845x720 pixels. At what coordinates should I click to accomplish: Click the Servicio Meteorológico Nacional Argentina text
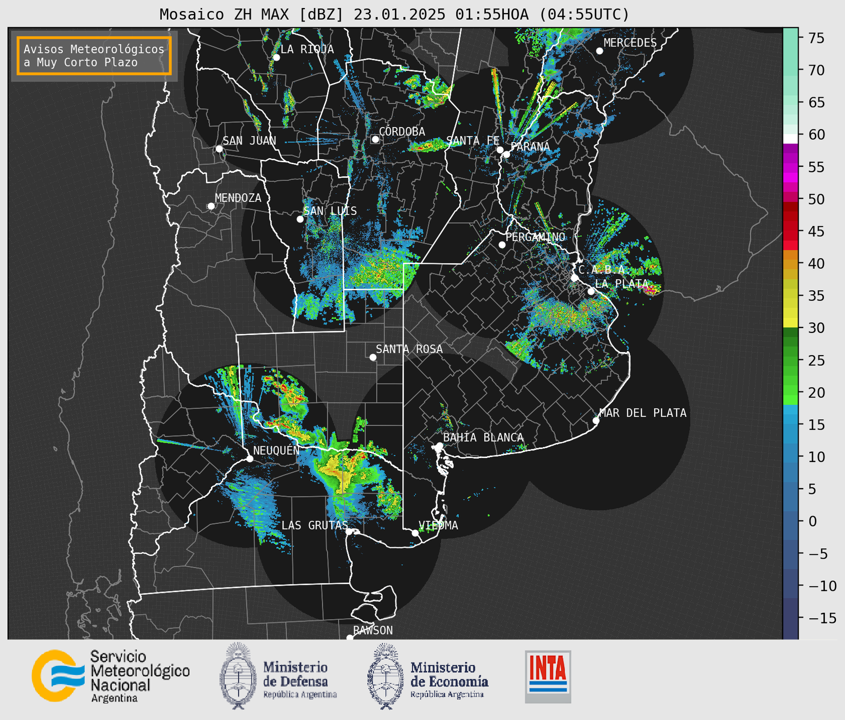[x=140, y=676]
